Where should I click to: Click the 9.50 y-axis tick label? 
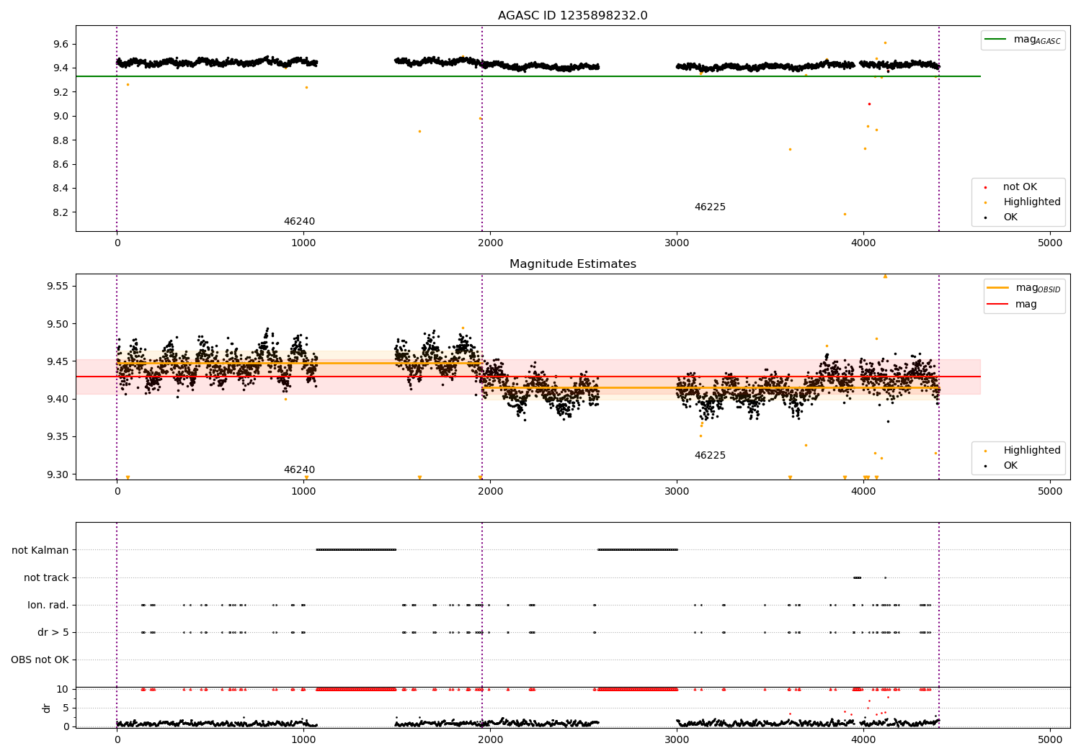57,325
